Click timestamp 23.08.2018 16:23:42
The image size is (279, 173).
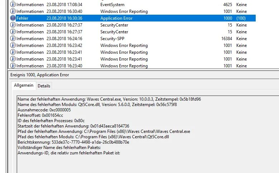[x=65, y=45]
